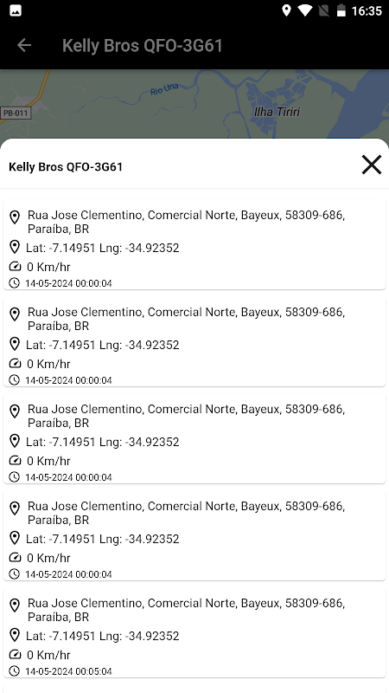Tap the speedometer icon in second record
The width and height of the screenshot is (389, 693).
click(15, 363)
